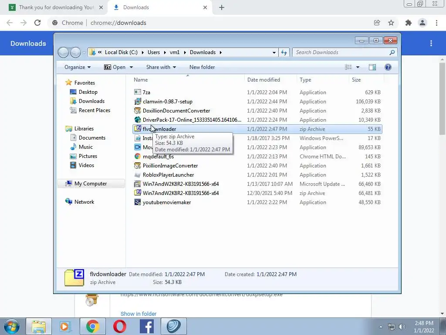Open Documents library in sidebar
446x335 pixels.
tap(92, 137)
